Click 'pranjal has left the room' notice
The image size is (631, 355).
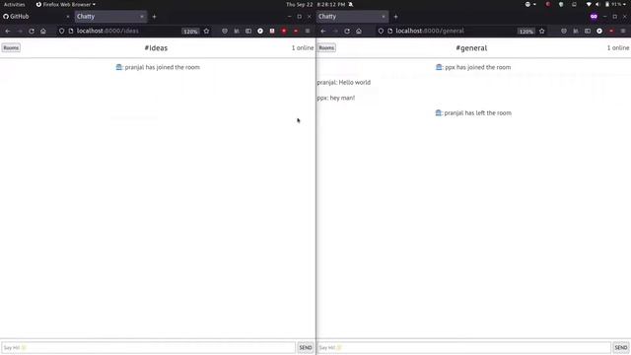473,113
